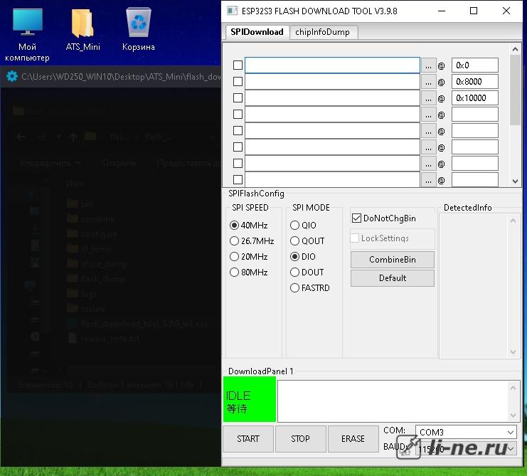Screen dimensions: 527x476
Task: Open the Мой компьютер desktop icon
Action: coord(27,34)
